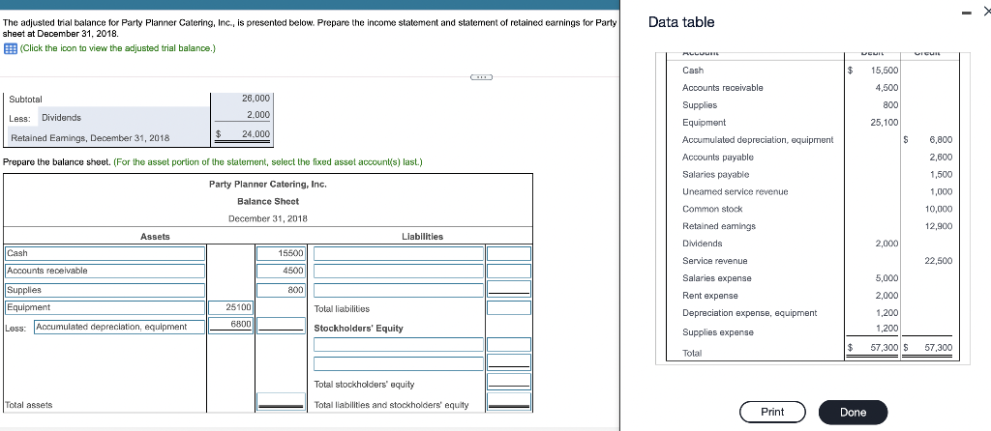The image size is (991, 431).
Task: Click the Retained earnings credit 12,900
Action: pos(939,226)
